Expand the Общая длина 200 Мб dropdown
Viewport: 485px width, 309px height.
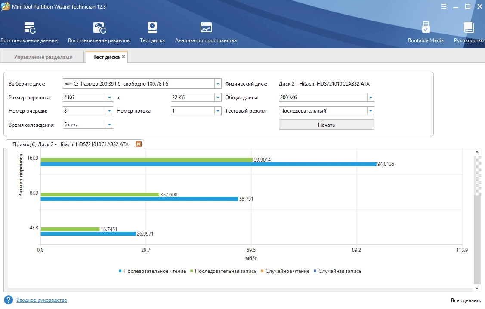[371, 97]
